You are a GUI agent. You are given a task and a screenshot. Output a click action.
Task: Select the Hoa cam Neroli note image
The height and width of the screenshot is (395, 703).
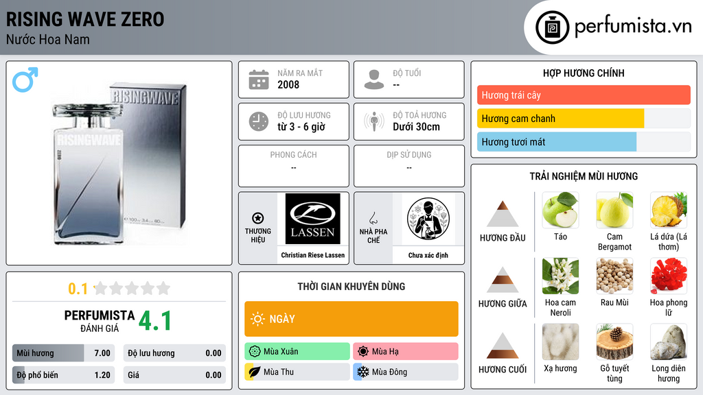coord(560,276)
